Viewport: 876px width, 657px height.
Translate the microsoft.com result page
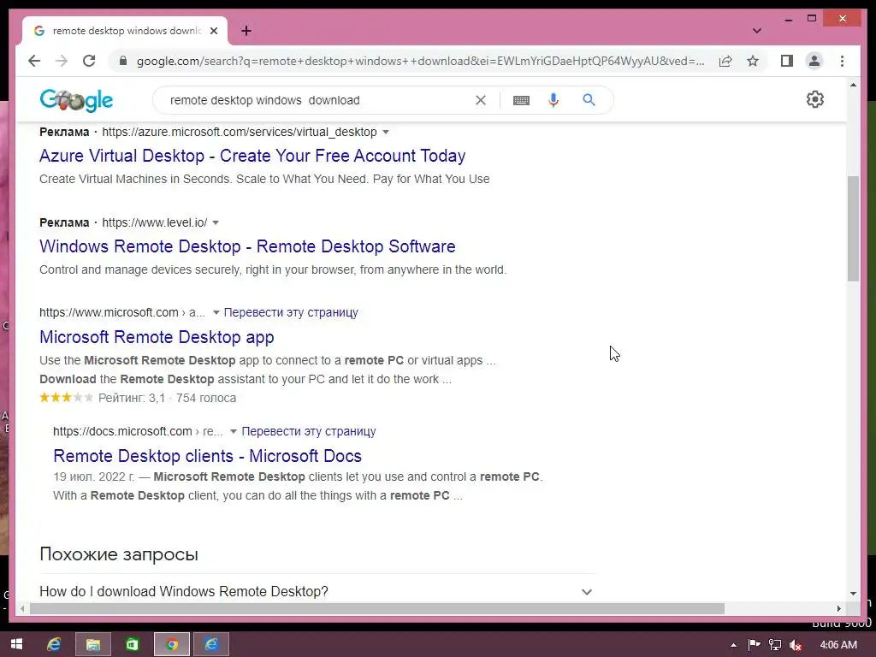point(291,313)
